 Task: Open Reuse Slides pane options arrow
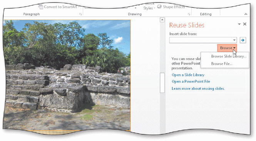(239, 24)
